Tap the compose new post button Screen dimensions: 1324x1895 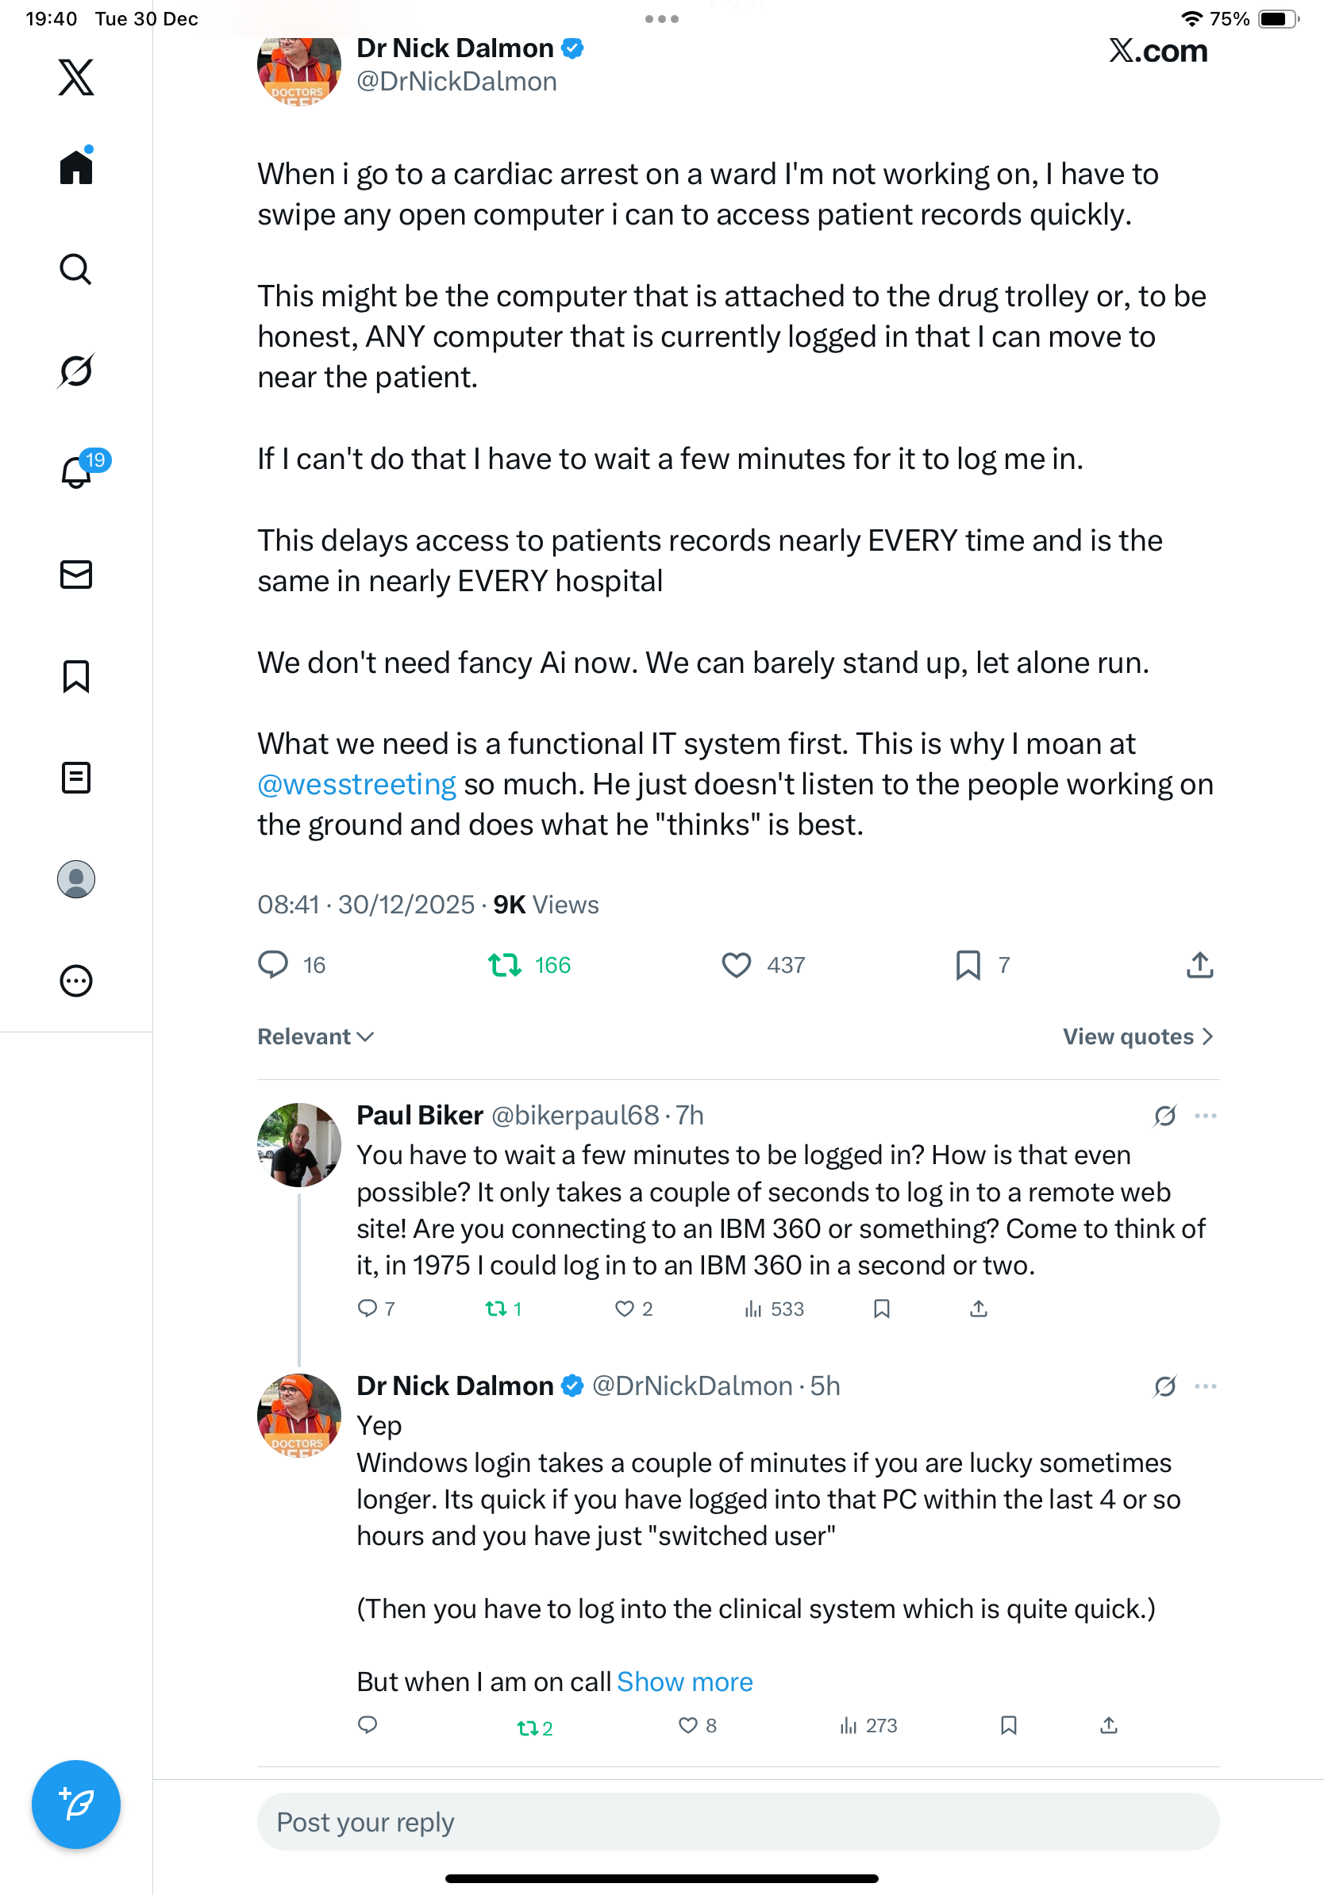point(76,1804)
